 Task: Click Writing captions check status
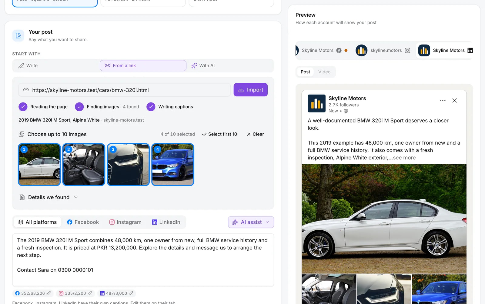[170, 107]
